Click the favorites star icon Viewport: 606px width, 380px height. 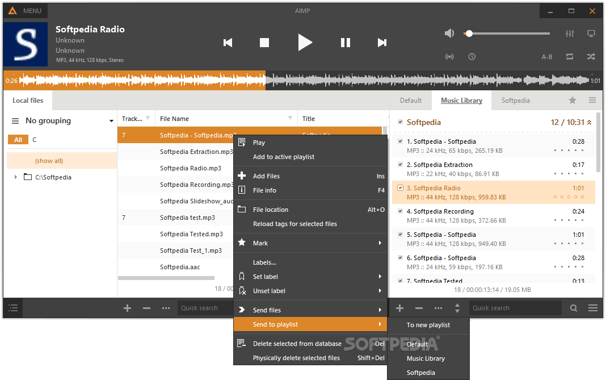point(573,100)
